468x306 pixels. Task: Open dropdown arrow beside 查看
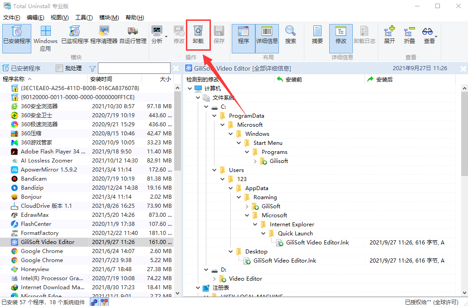436,37
